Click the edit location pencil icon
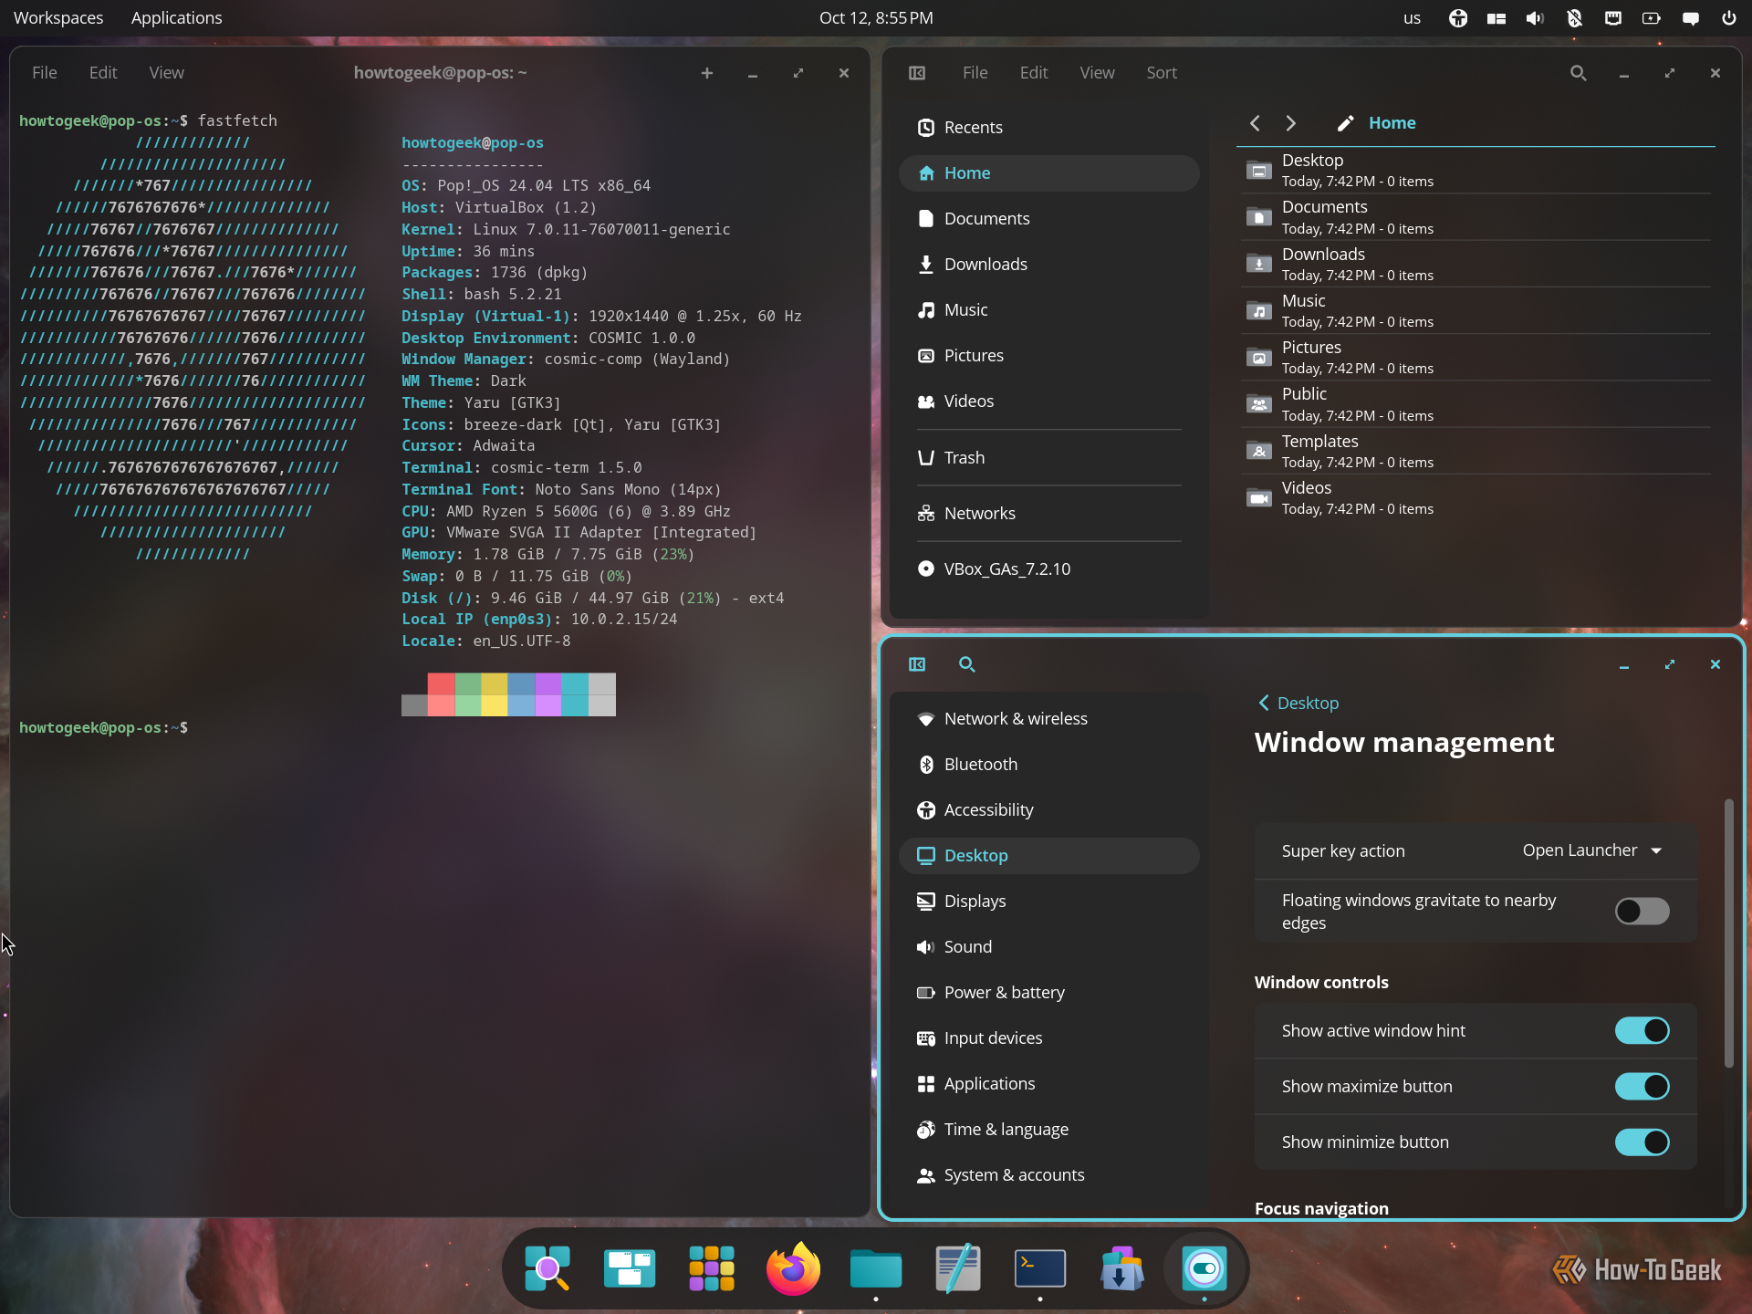 [x=1345, y=123]
